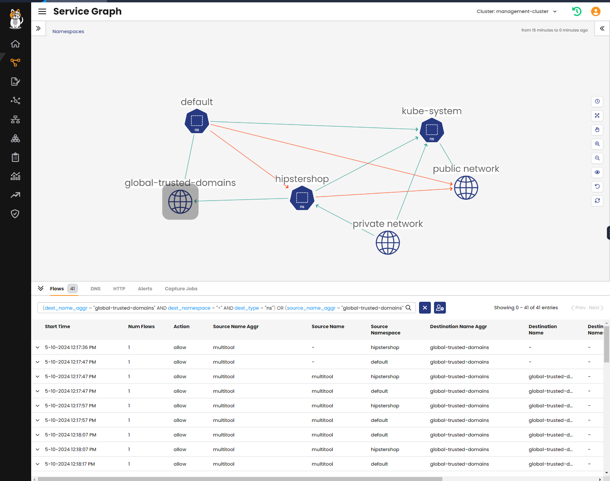
Task: Toggle fit-to-screen on the graph
Action: (597, 116)
